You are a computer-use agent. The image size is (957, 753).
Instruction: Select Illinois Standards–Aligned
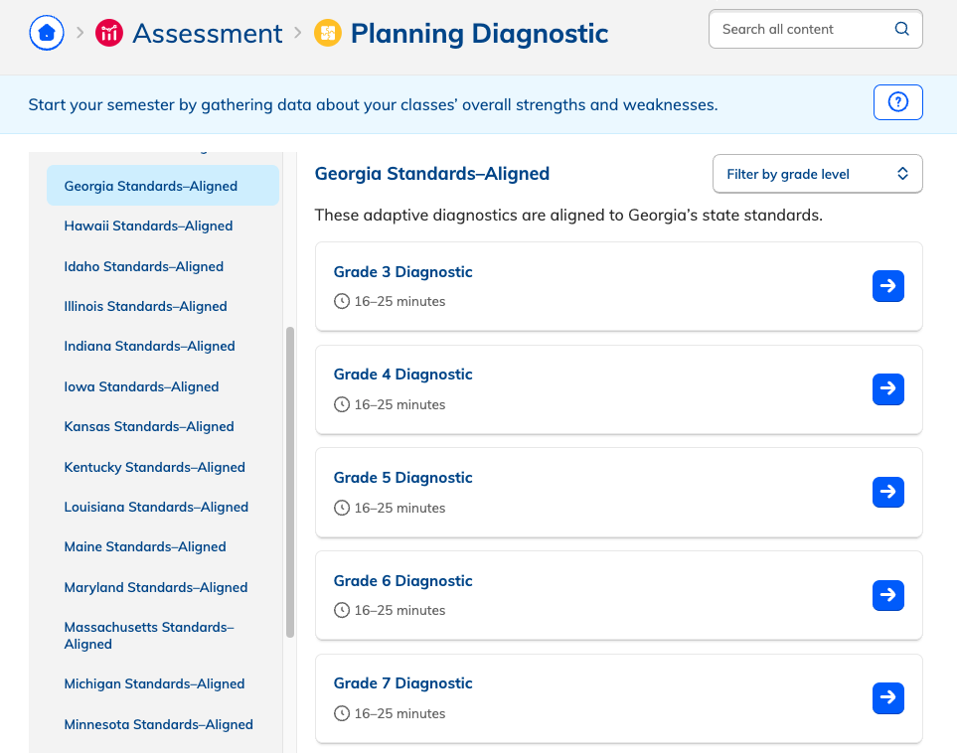point(145,306)
